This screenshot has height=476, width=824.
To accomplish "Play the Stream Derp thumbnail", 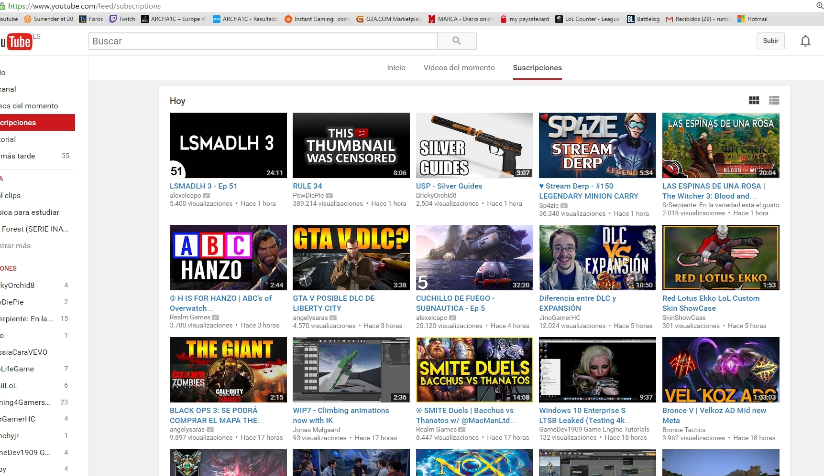I will (x=597, y=145).
